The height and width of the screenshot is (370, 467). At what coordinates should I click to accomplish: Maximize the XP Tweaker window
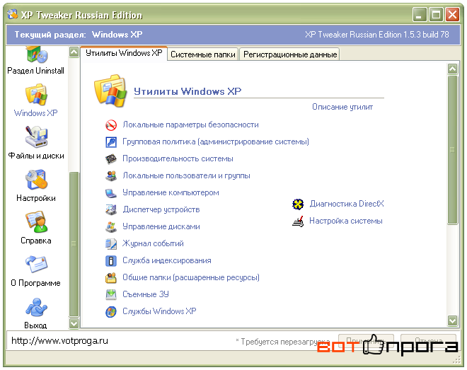(436, 15)
